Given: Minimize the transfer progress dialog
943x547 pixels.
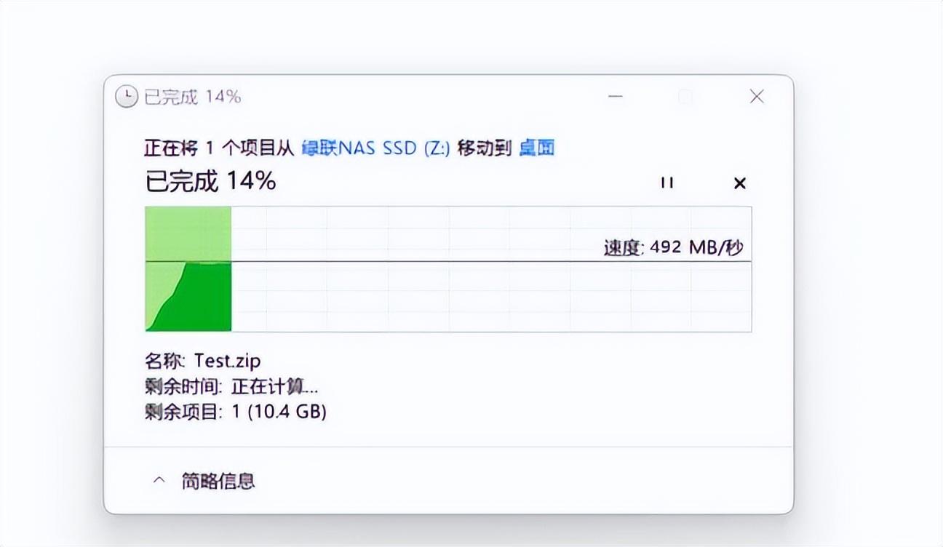Looking at the screenshot, I should click(616, 97).
